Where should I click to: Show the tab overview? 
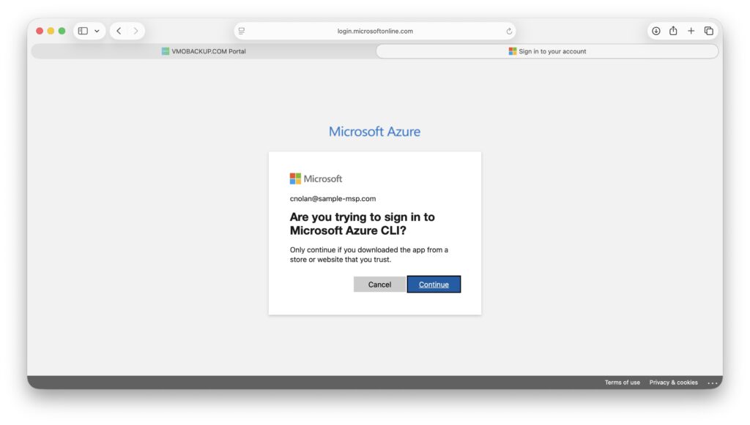pos(709,31)
